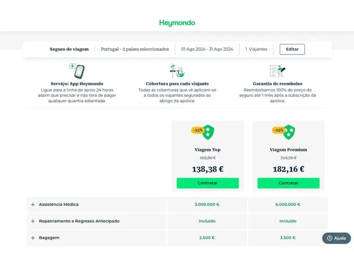The height and width of the screenshot is (265, 354).
Task: Click the Bagagem label text
Action: pos(49,238)
